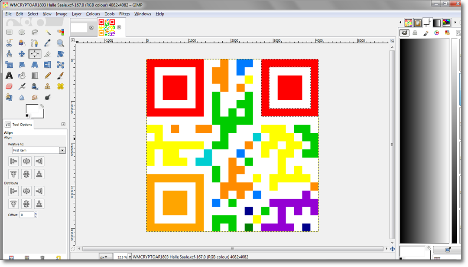Swap foreground and background colours
The image size is (468, 267).
click(42, 106)
